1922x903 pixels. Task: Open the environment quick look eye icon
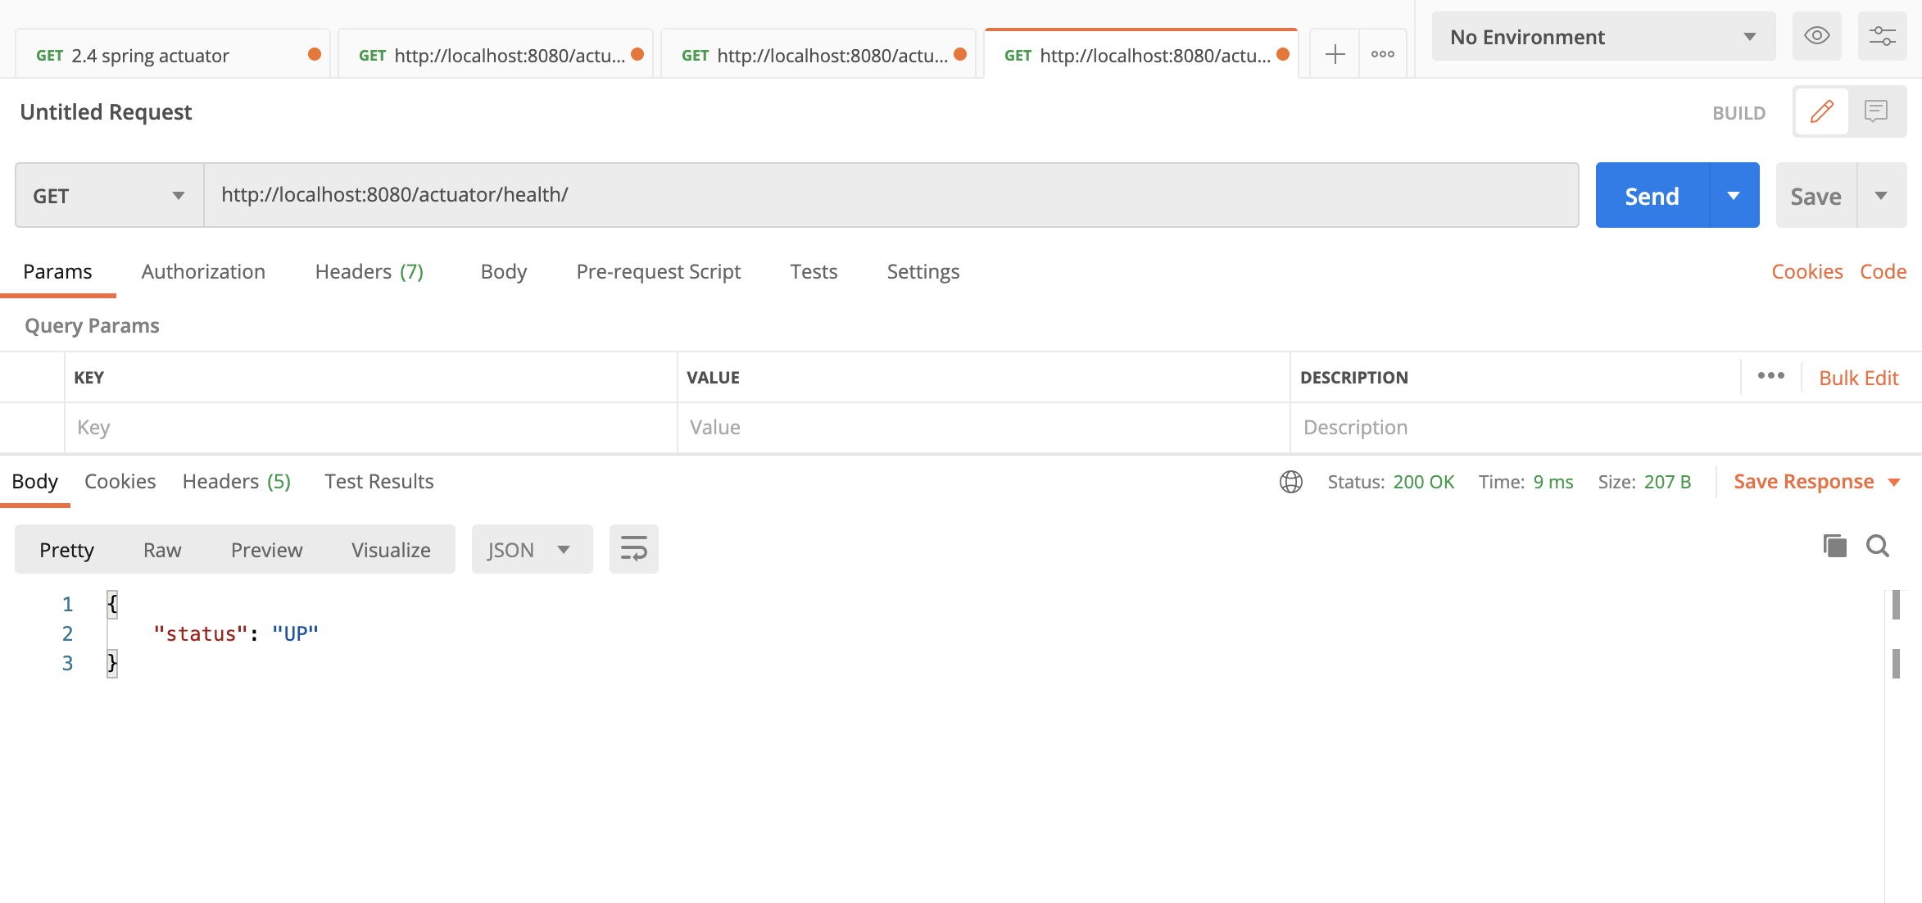1816,36
